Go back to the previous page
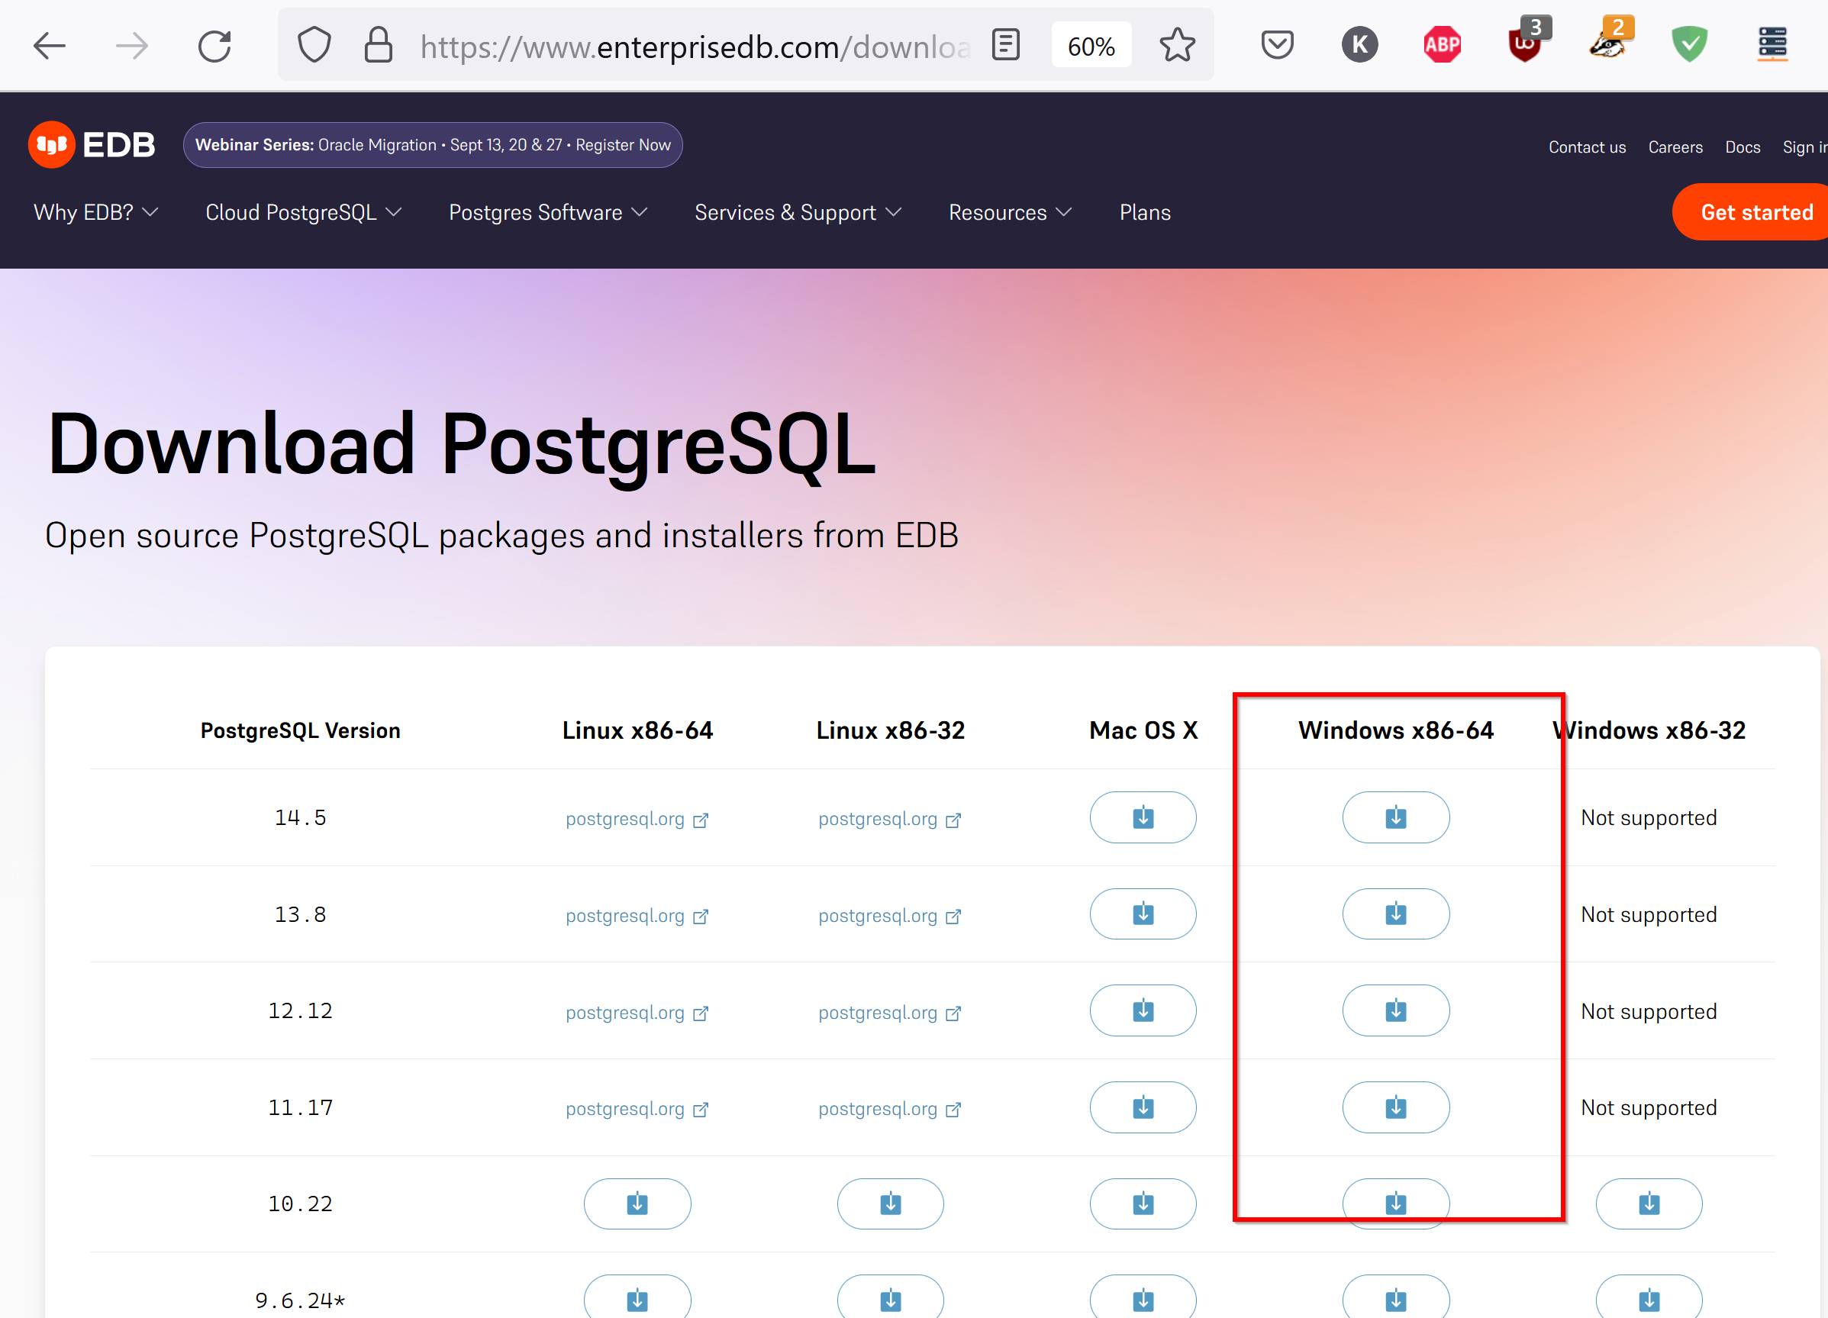1828x1318 pixels. (49, 46)
